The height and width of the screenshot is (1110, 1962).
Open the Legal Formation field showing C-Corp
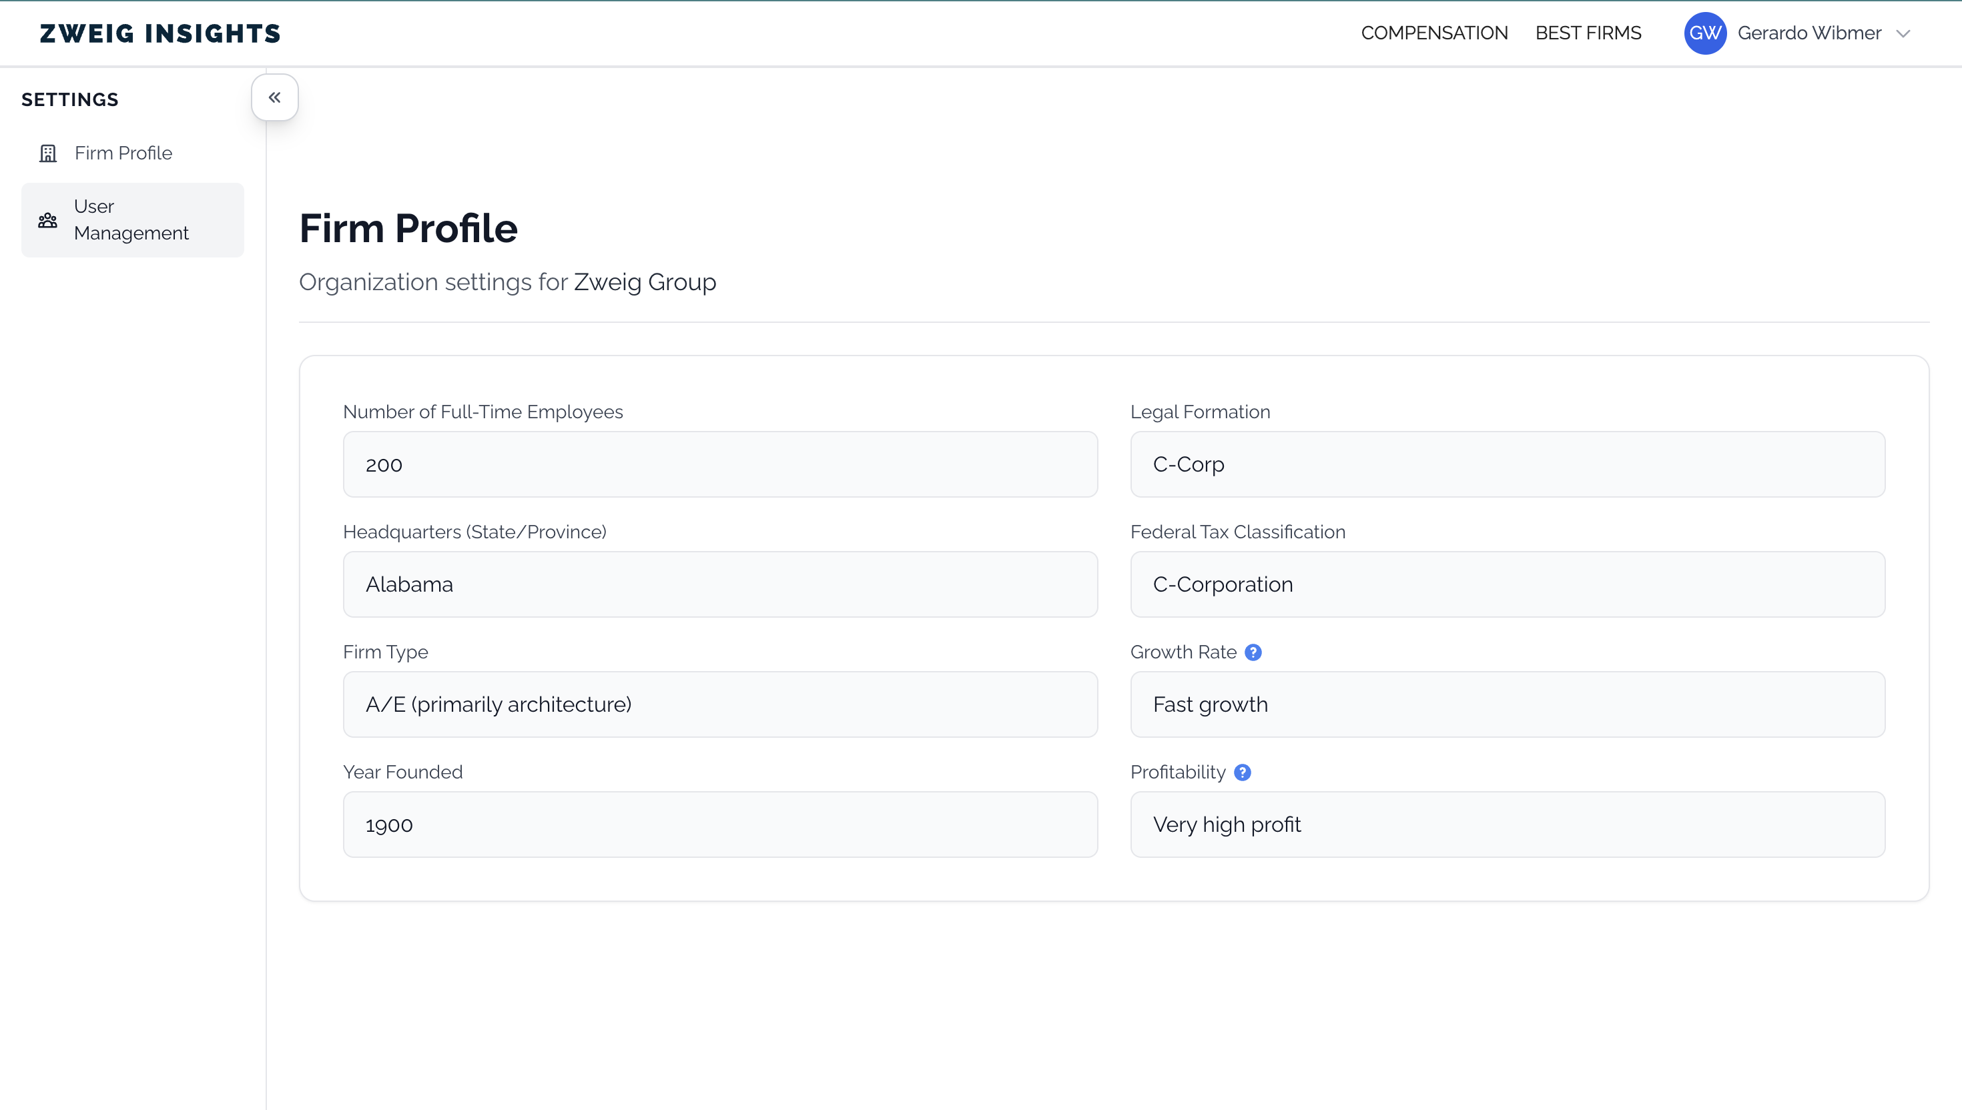[1508, 464]
